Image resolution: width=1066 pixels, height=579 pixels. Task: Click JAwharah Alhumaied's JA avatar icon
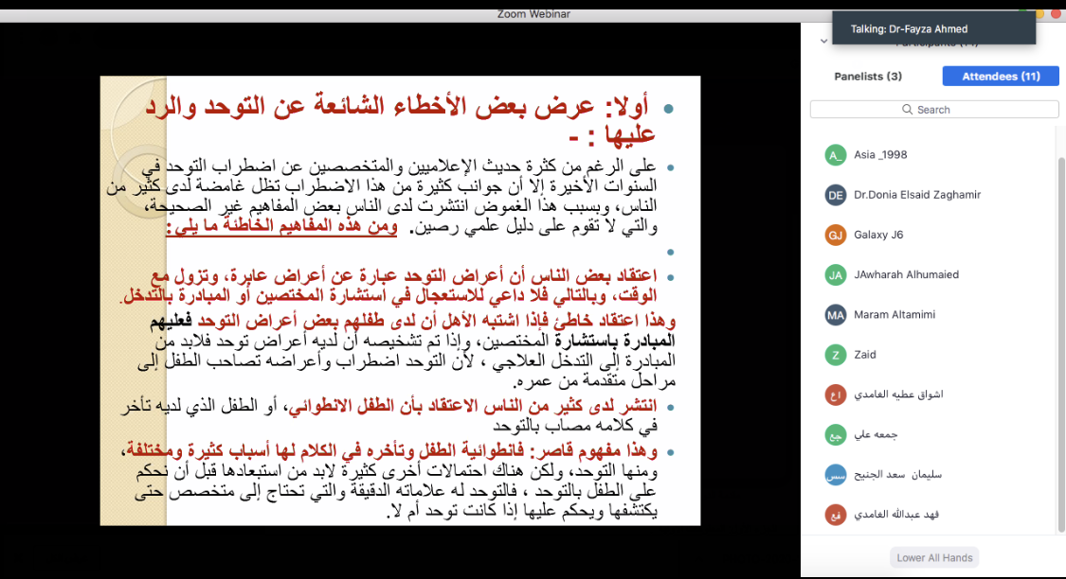point(835,274)
